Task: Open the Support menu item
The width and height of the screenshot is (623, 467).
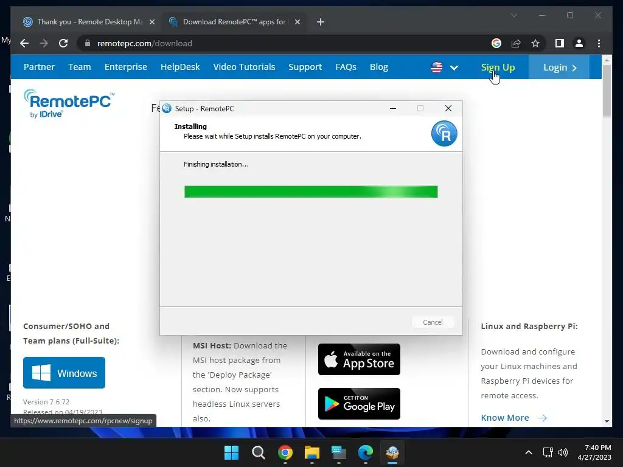Action: (305, 67)
